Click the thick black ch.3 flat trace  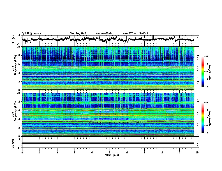[108, 143]
